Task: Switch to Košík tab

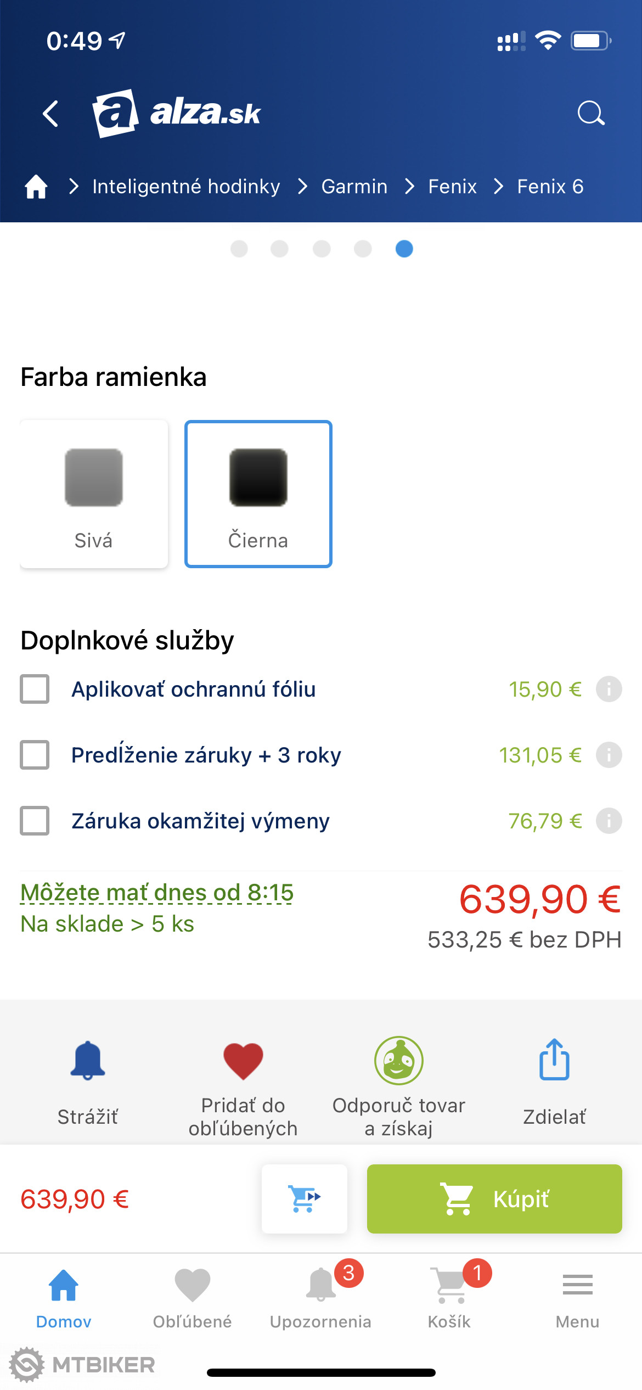Action: 449,1297
